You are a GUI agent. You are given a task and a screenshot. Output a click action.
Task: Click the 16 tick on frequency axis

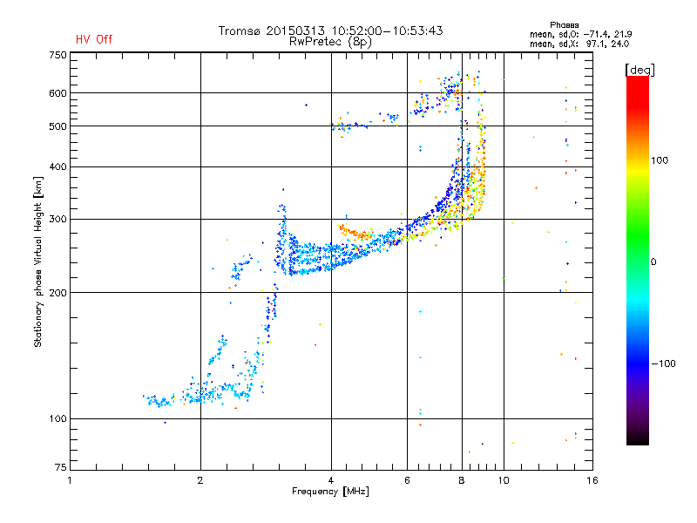coord(591,480)
